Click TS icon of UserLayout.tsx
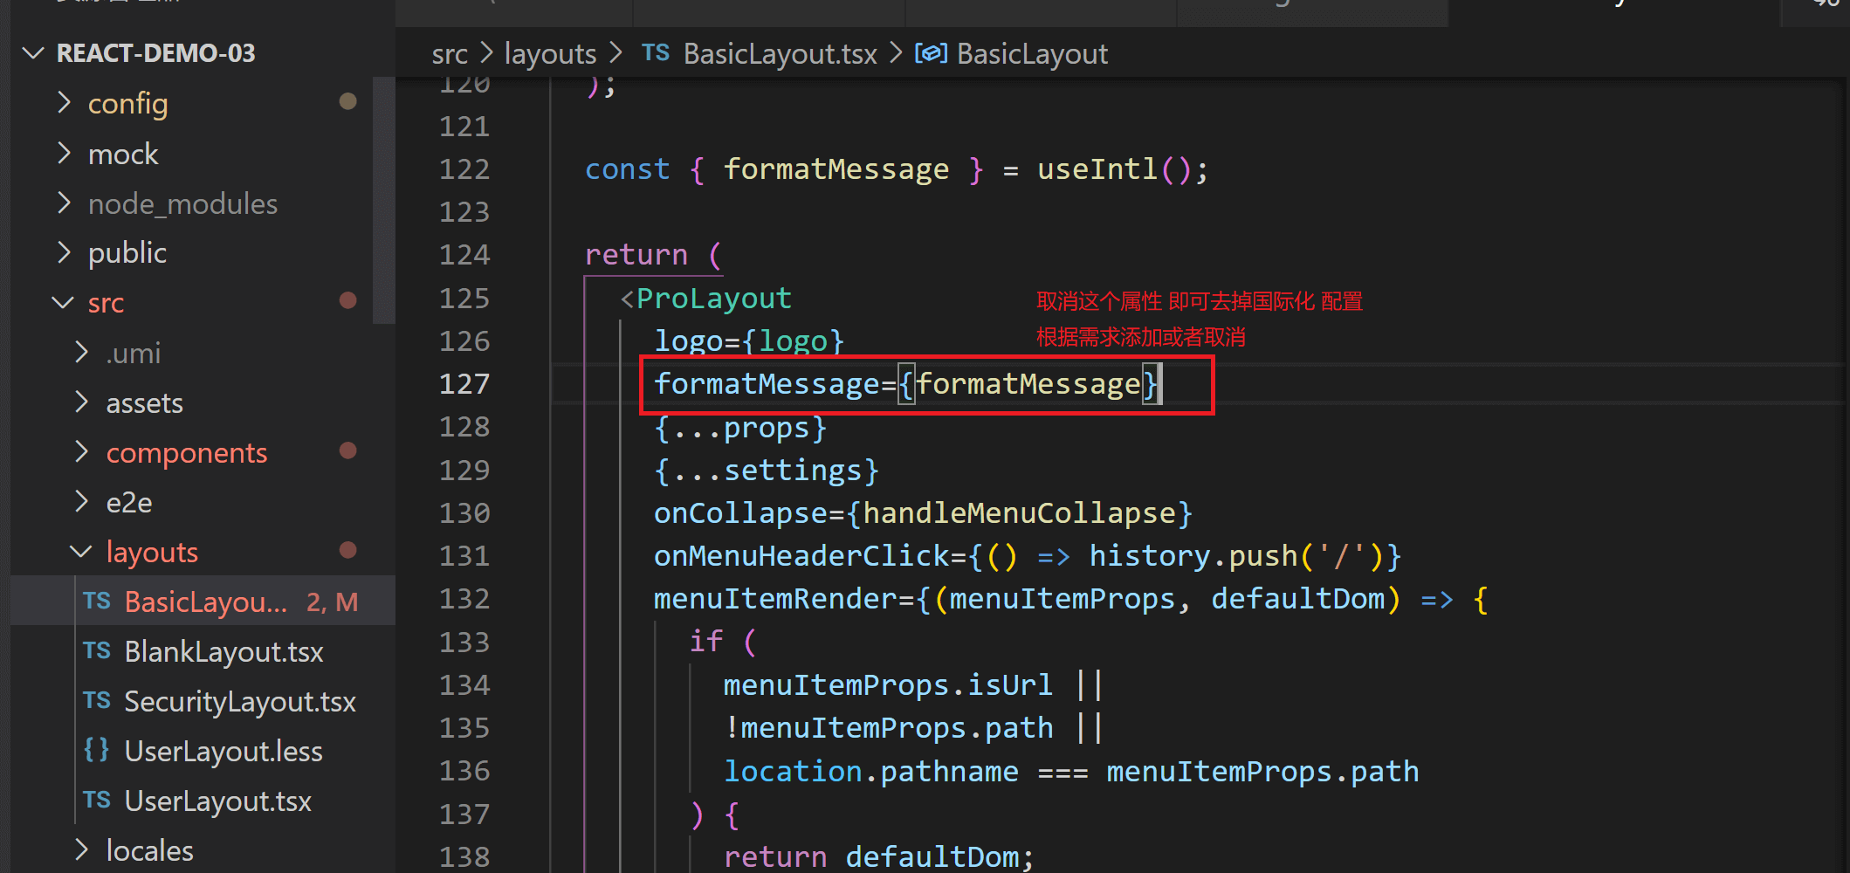The height and width of the screenshot is (873, 1850). [97, 801]
